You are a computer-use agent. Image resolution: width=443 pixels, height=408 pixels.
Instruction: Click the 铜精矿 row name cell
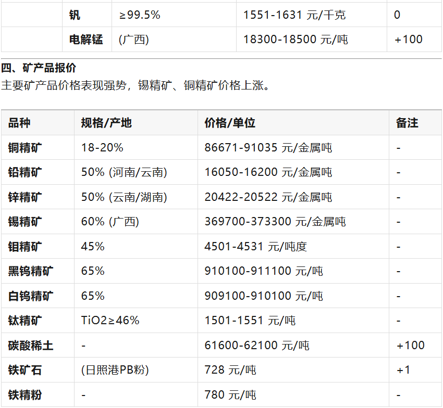pos(25,148)
